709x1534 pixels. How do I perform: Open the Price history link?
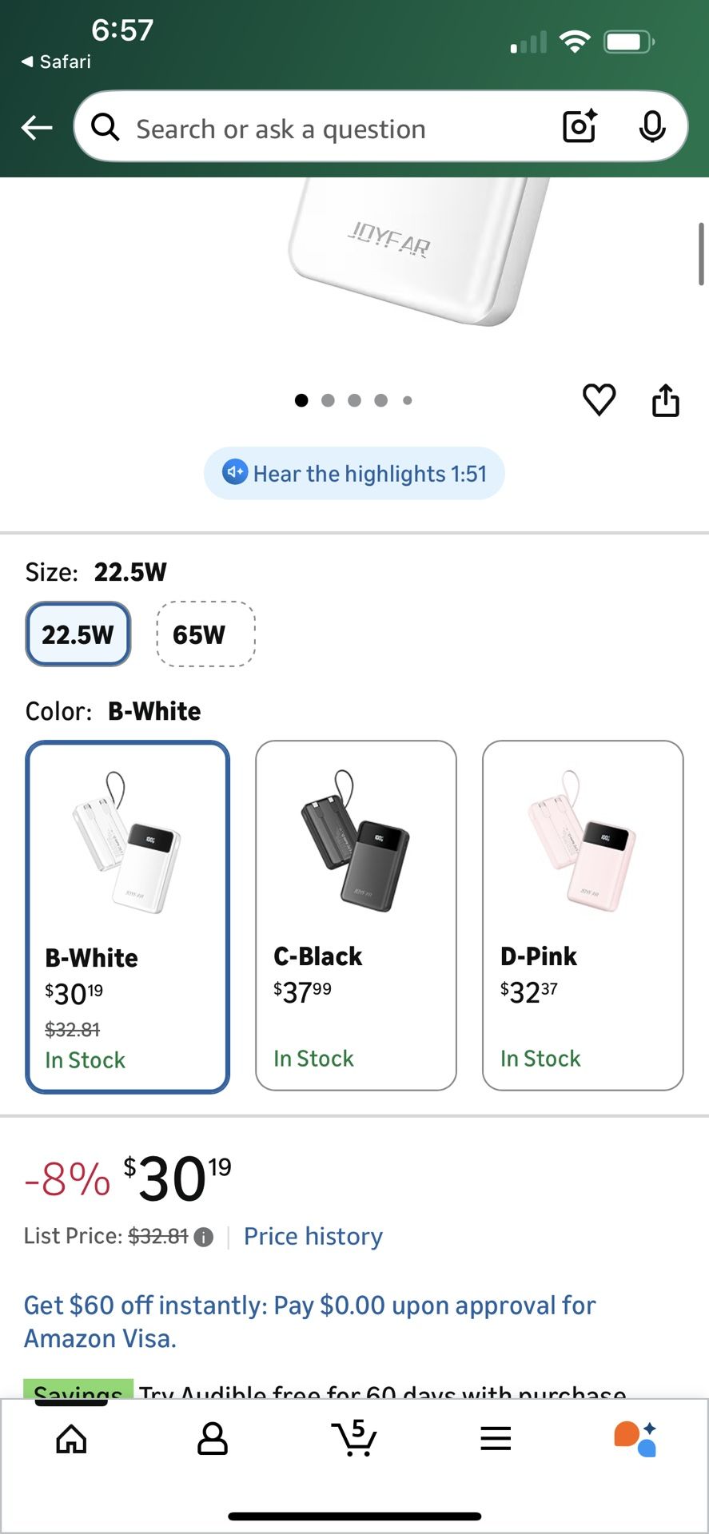[313, 1237]
